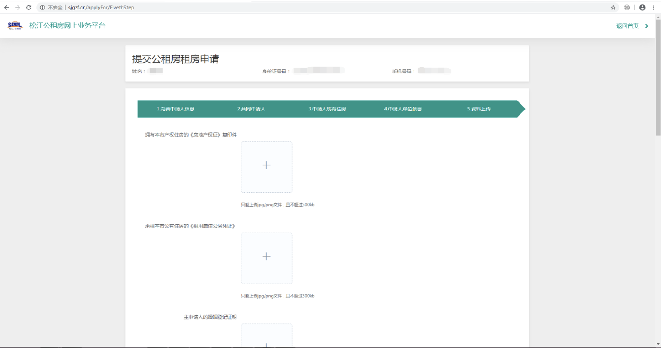Go to step 1.完善申请人信息
Viewport: 662px width, 349px height.
[175, 109]
